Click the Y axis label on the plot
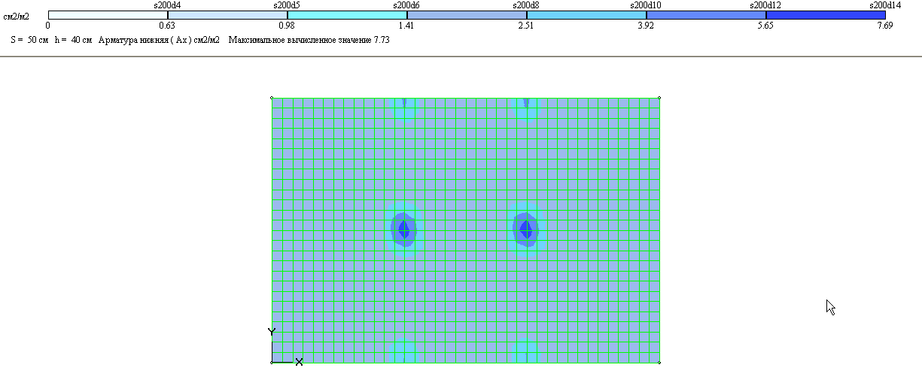922x392 pixels. pos(272,332)
